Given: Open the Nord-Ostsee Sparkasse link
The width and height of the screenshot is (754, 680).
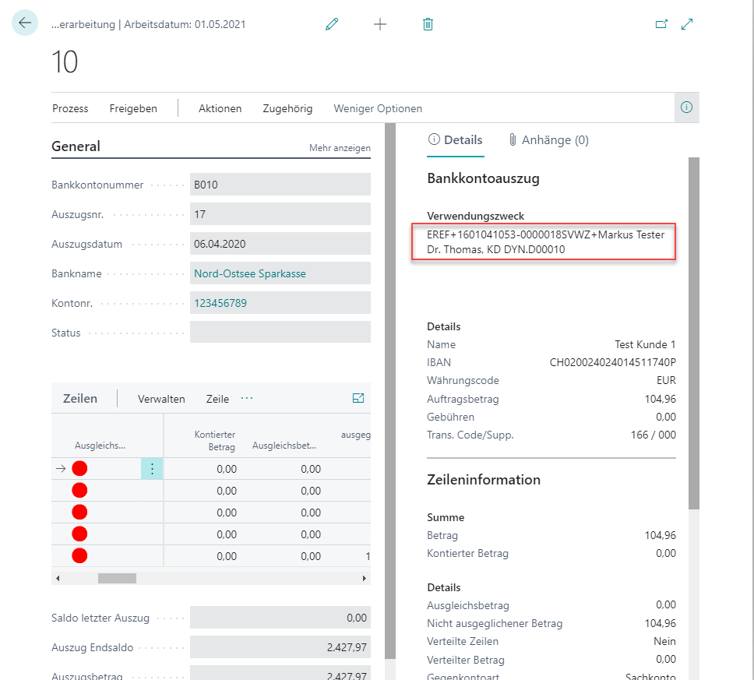Looking at the screenshot, I should coord(249,273).
